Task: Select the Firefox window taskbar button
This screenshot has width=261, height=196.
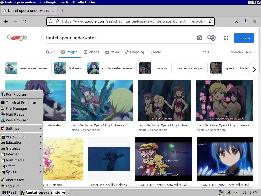Action: pyautogui.click(x=45, y=192)
